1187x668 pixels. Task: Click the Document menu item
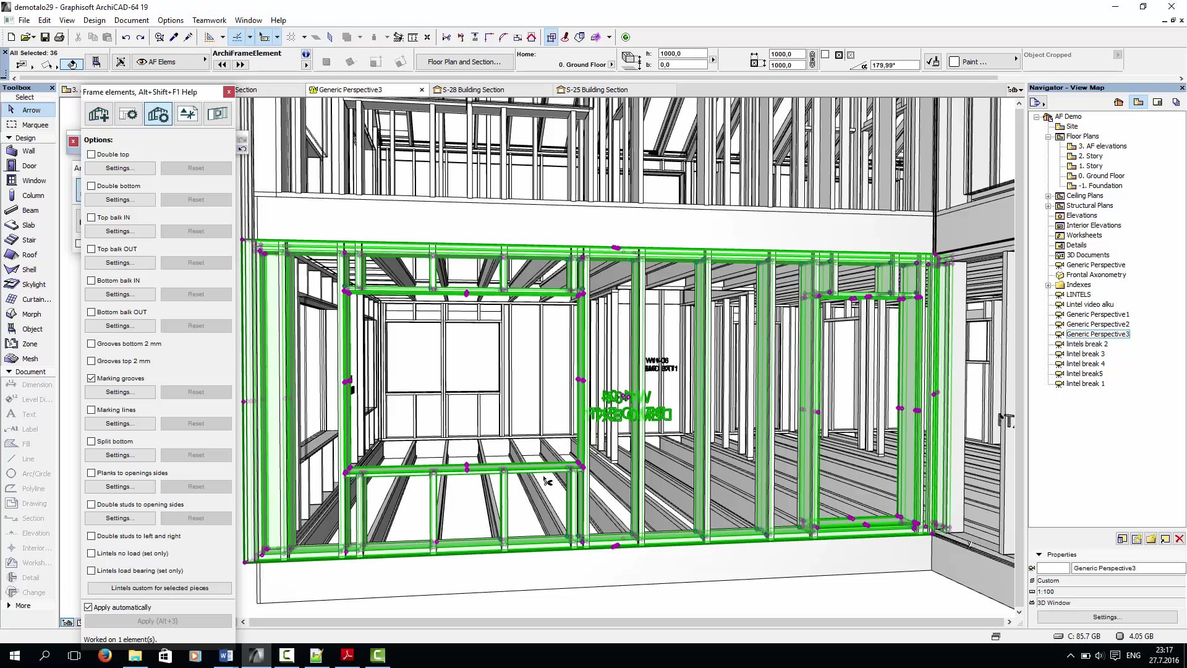pyautogui.click(x=132, y=20)
